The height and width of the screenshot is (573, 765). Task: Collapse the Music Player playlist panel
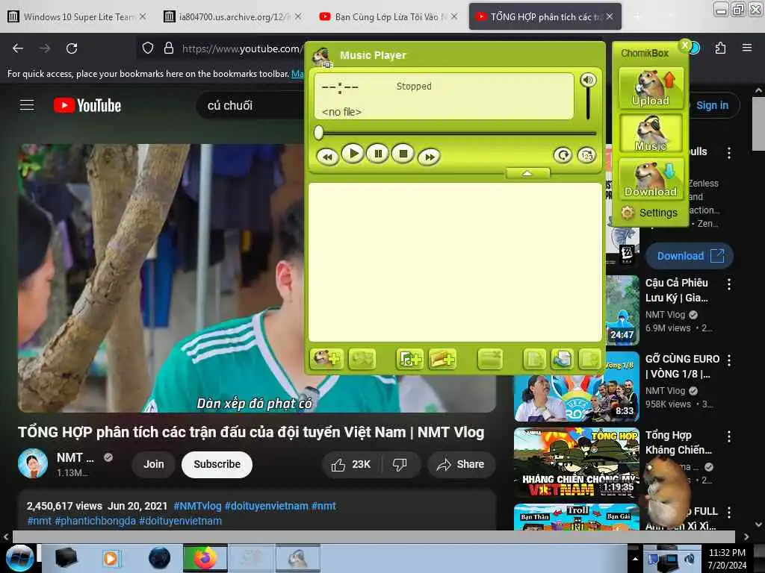(527, 173)
